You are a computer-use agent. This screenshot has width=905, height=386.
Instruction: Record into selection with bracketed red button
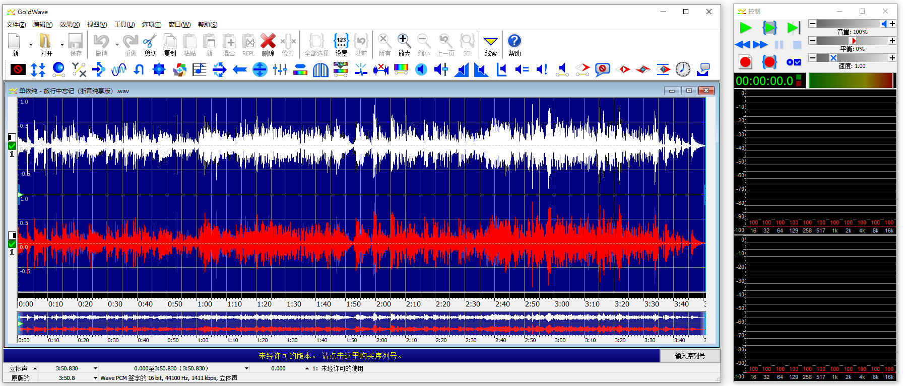(x=769, y=62)
